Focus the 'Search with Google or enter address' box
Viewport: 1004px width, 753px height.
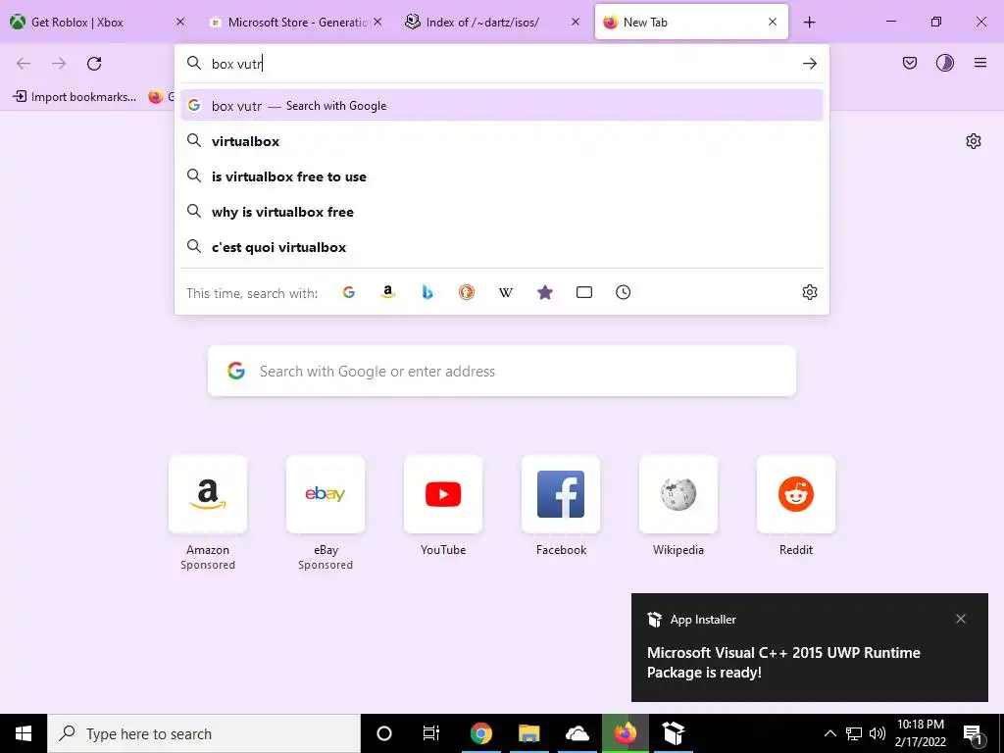click(x=501, y=371)
